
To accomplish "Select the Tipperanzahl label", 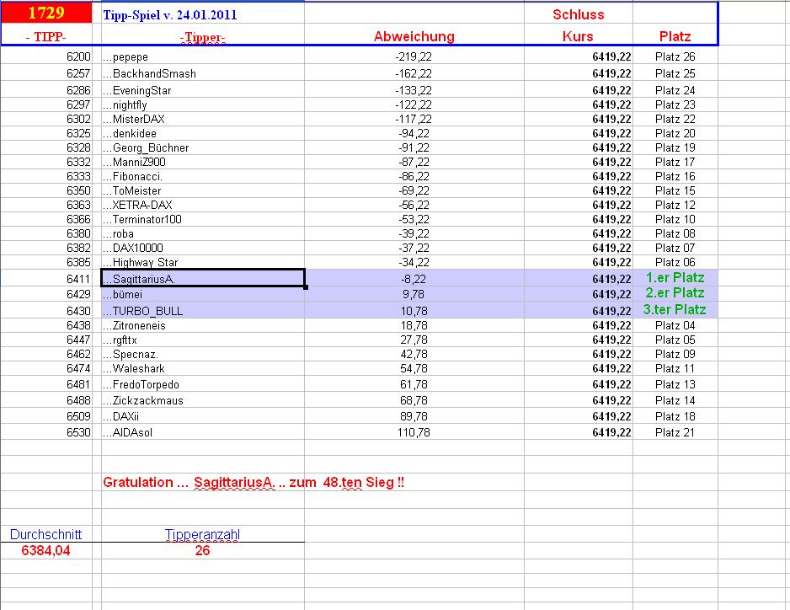I will [x=204, y=534].
